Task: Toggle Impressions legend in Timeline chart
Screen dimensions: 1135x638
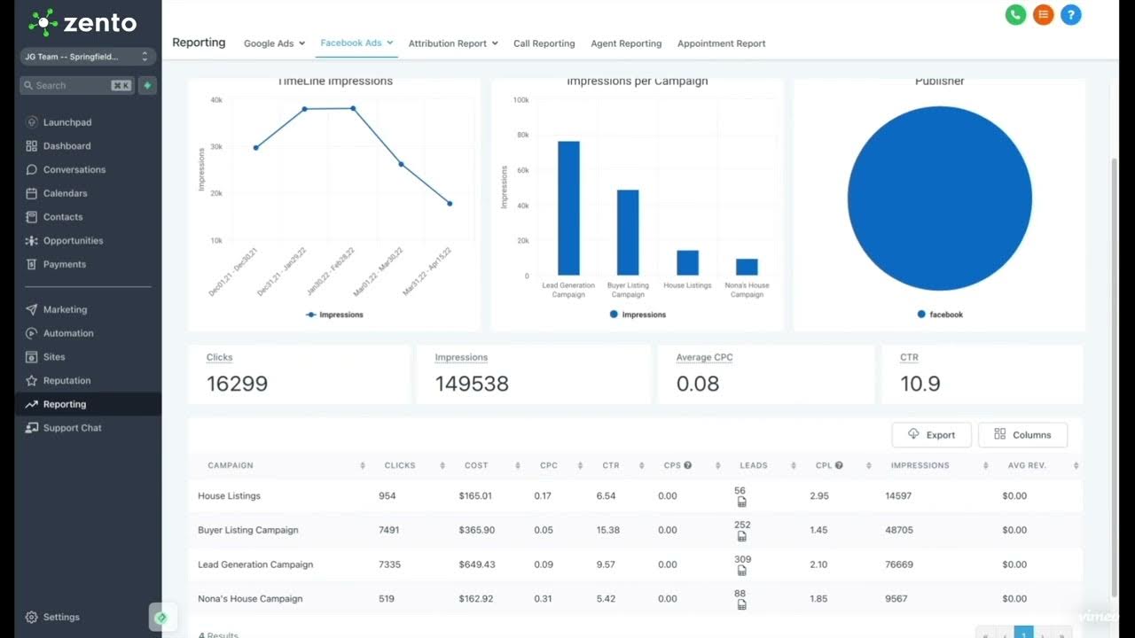Action: [334, 315]
